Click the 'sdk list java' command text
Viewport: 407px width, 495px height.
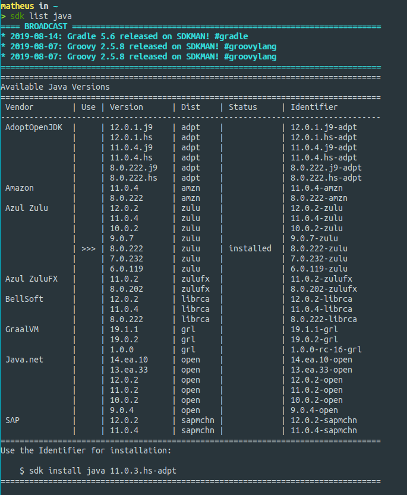(41, 16)
